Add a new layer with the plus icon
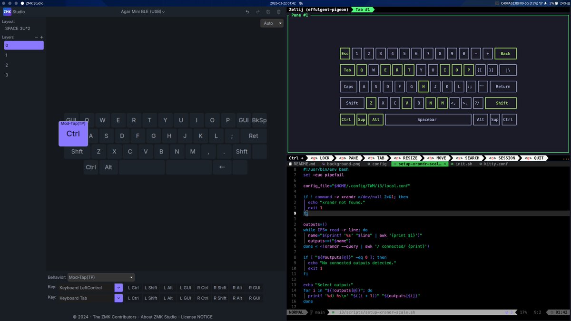This screenshot has height=321, width=571. (x=41, y=37)
